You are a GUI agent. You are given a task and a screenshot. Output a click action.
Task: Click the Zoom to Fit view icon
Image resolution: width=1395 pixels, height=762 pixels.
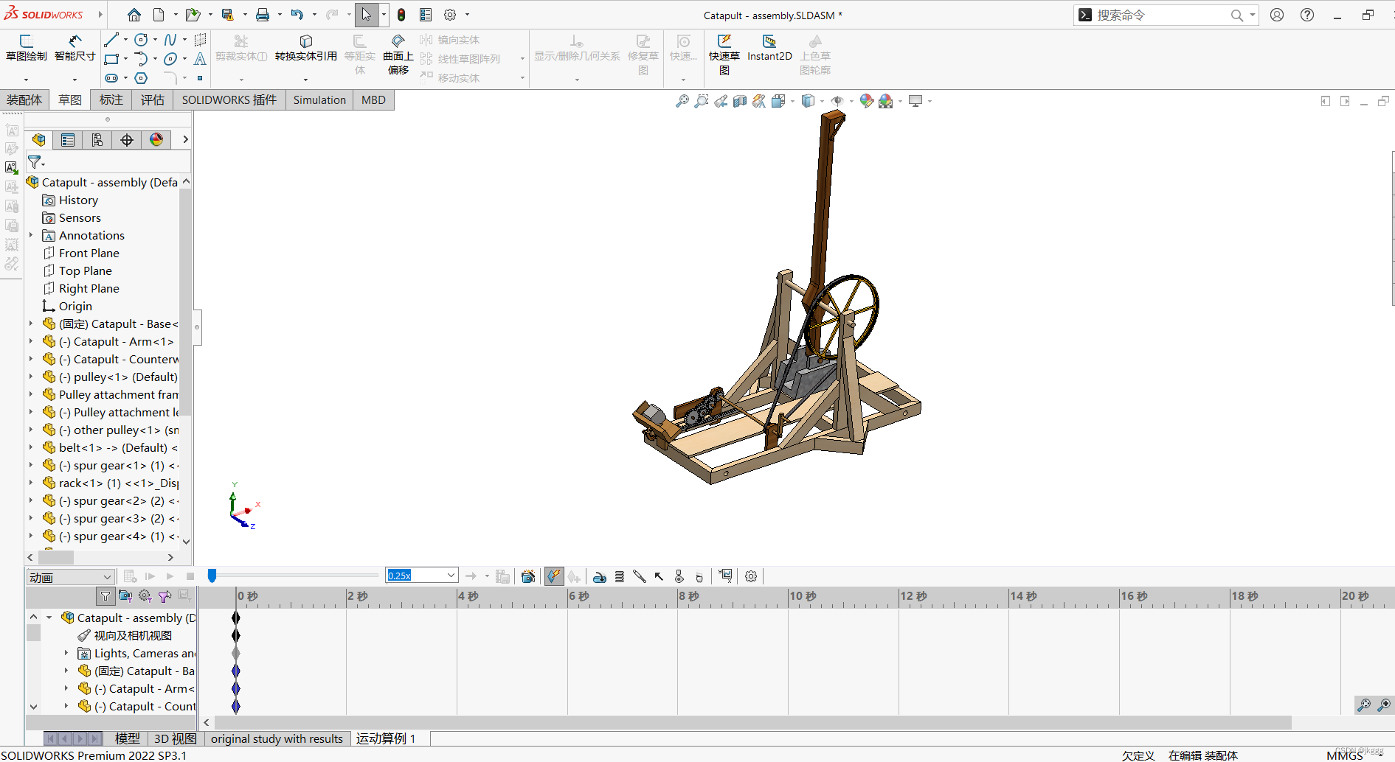click(682, 101)
